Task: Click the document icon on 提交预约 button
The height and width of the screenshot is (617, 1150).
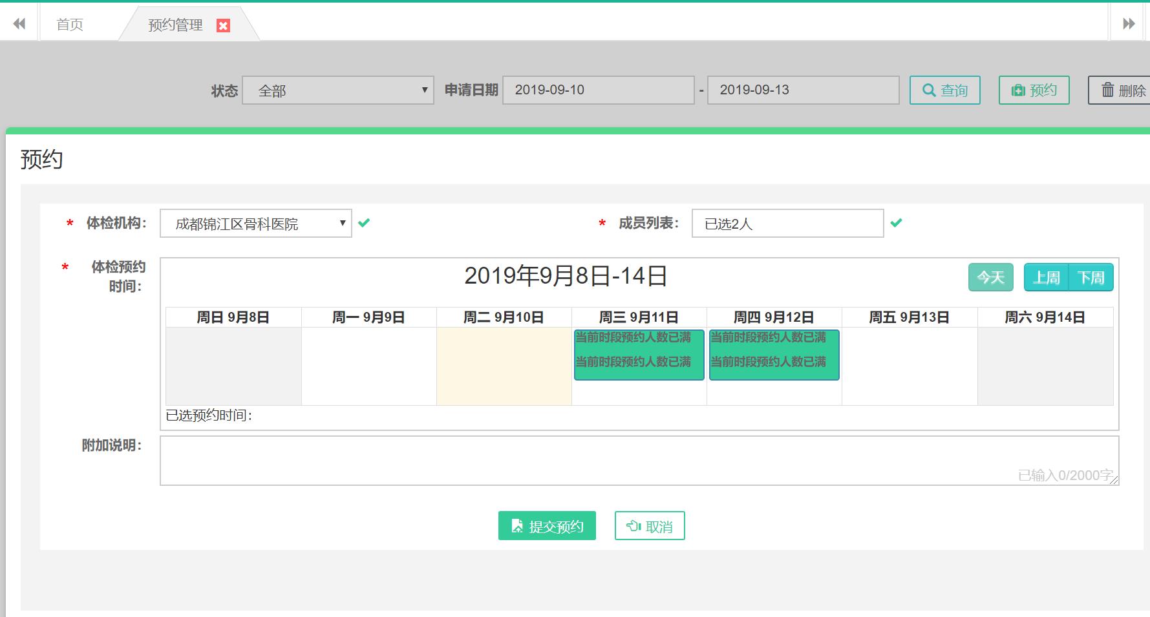Action: coord(516,526)
